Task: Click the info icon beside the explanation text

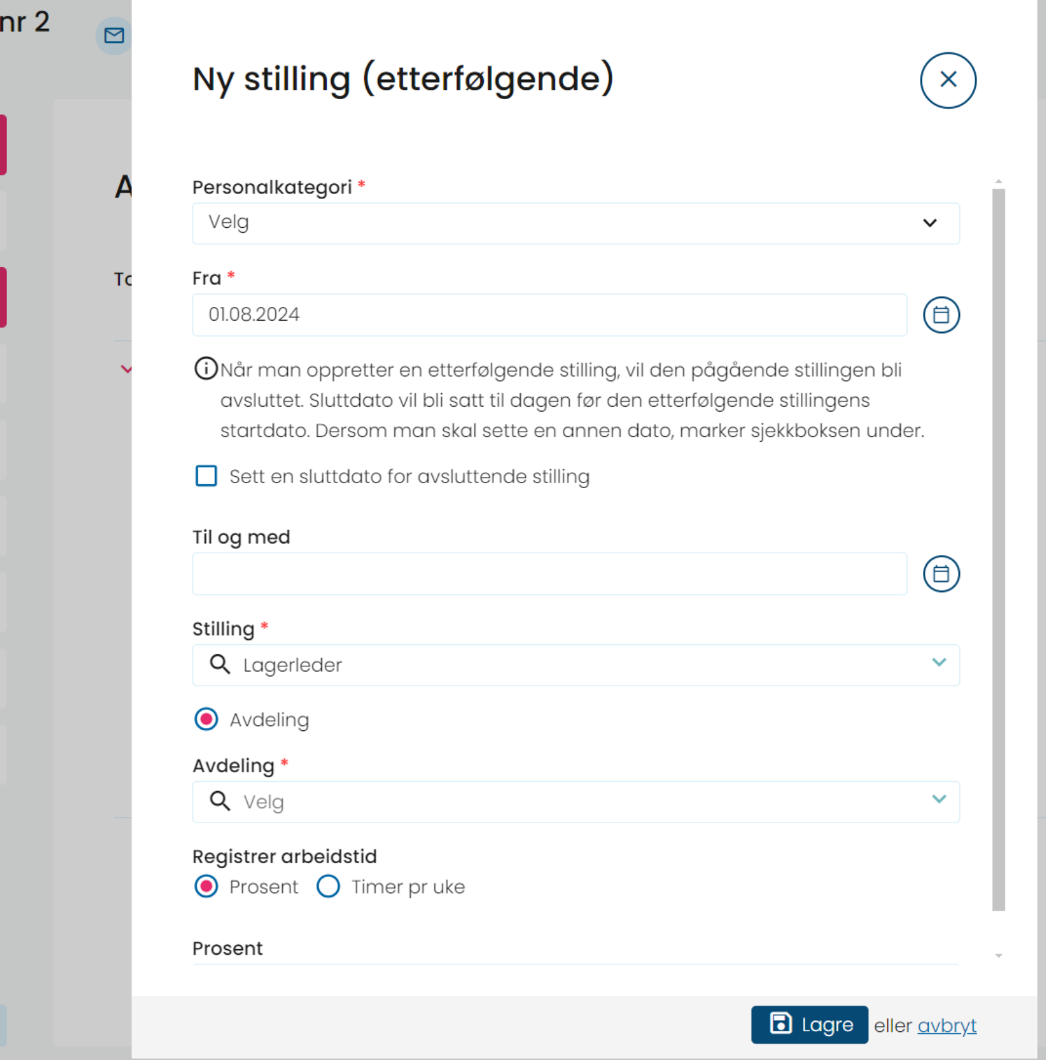Action: (205, 369)
